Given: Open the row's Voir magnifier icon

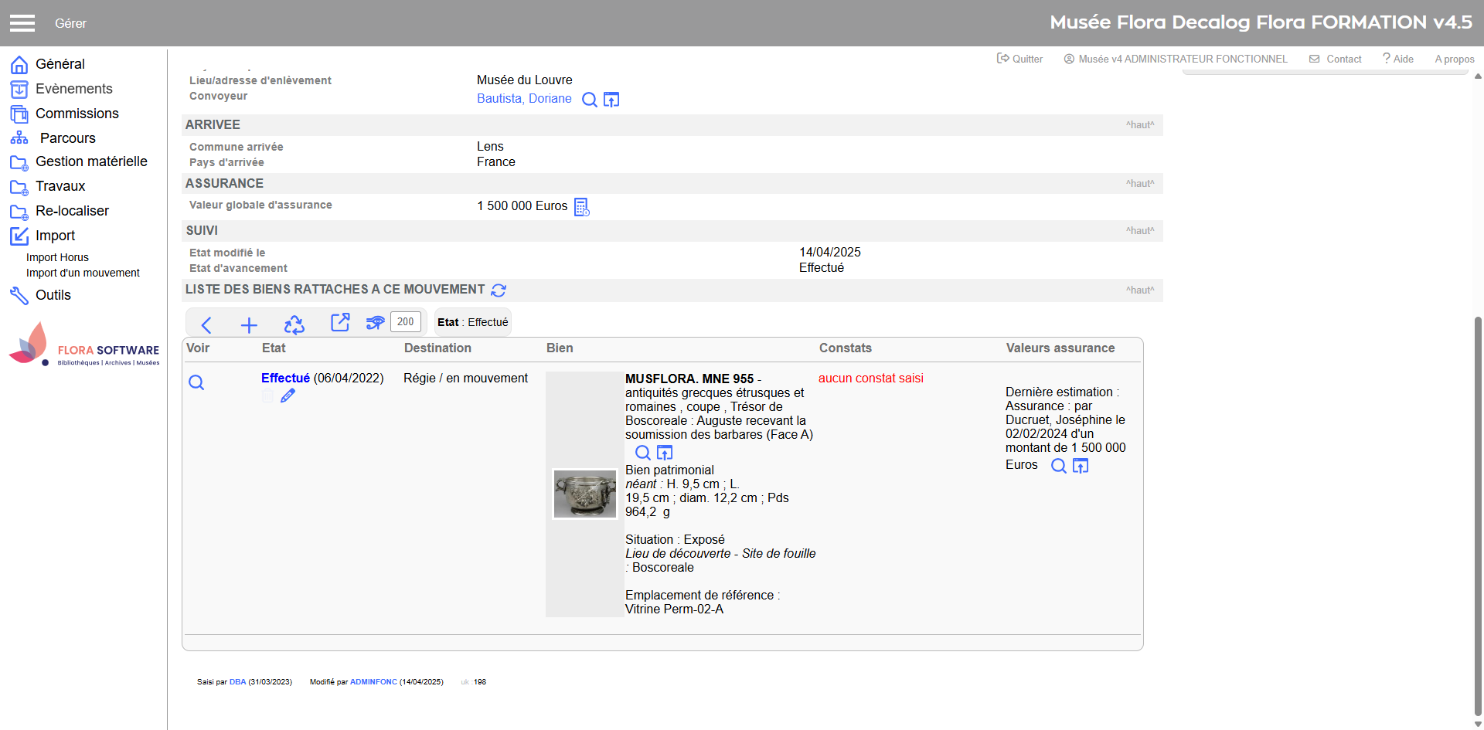Looking at the screenshot, I should pyautogui.click(x=196, y=382).
